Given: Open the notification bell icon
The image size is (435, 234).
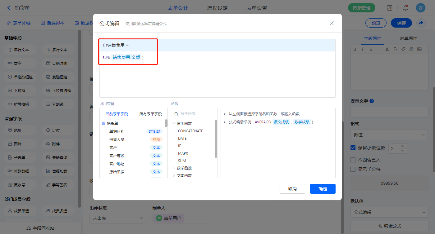Looking at the screenshot, I should click(405, 8).
